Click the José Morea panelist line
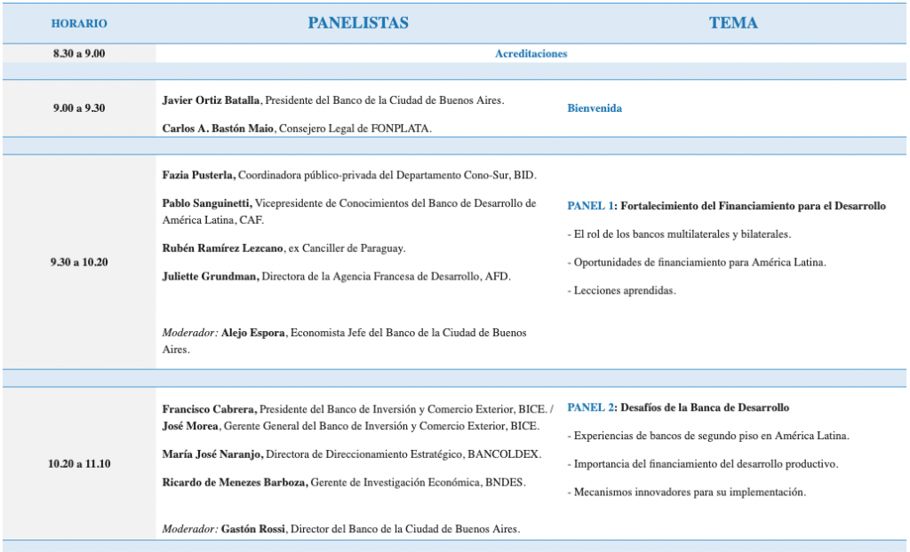This screenshot has width=910, height=552. tap(350, 426)
